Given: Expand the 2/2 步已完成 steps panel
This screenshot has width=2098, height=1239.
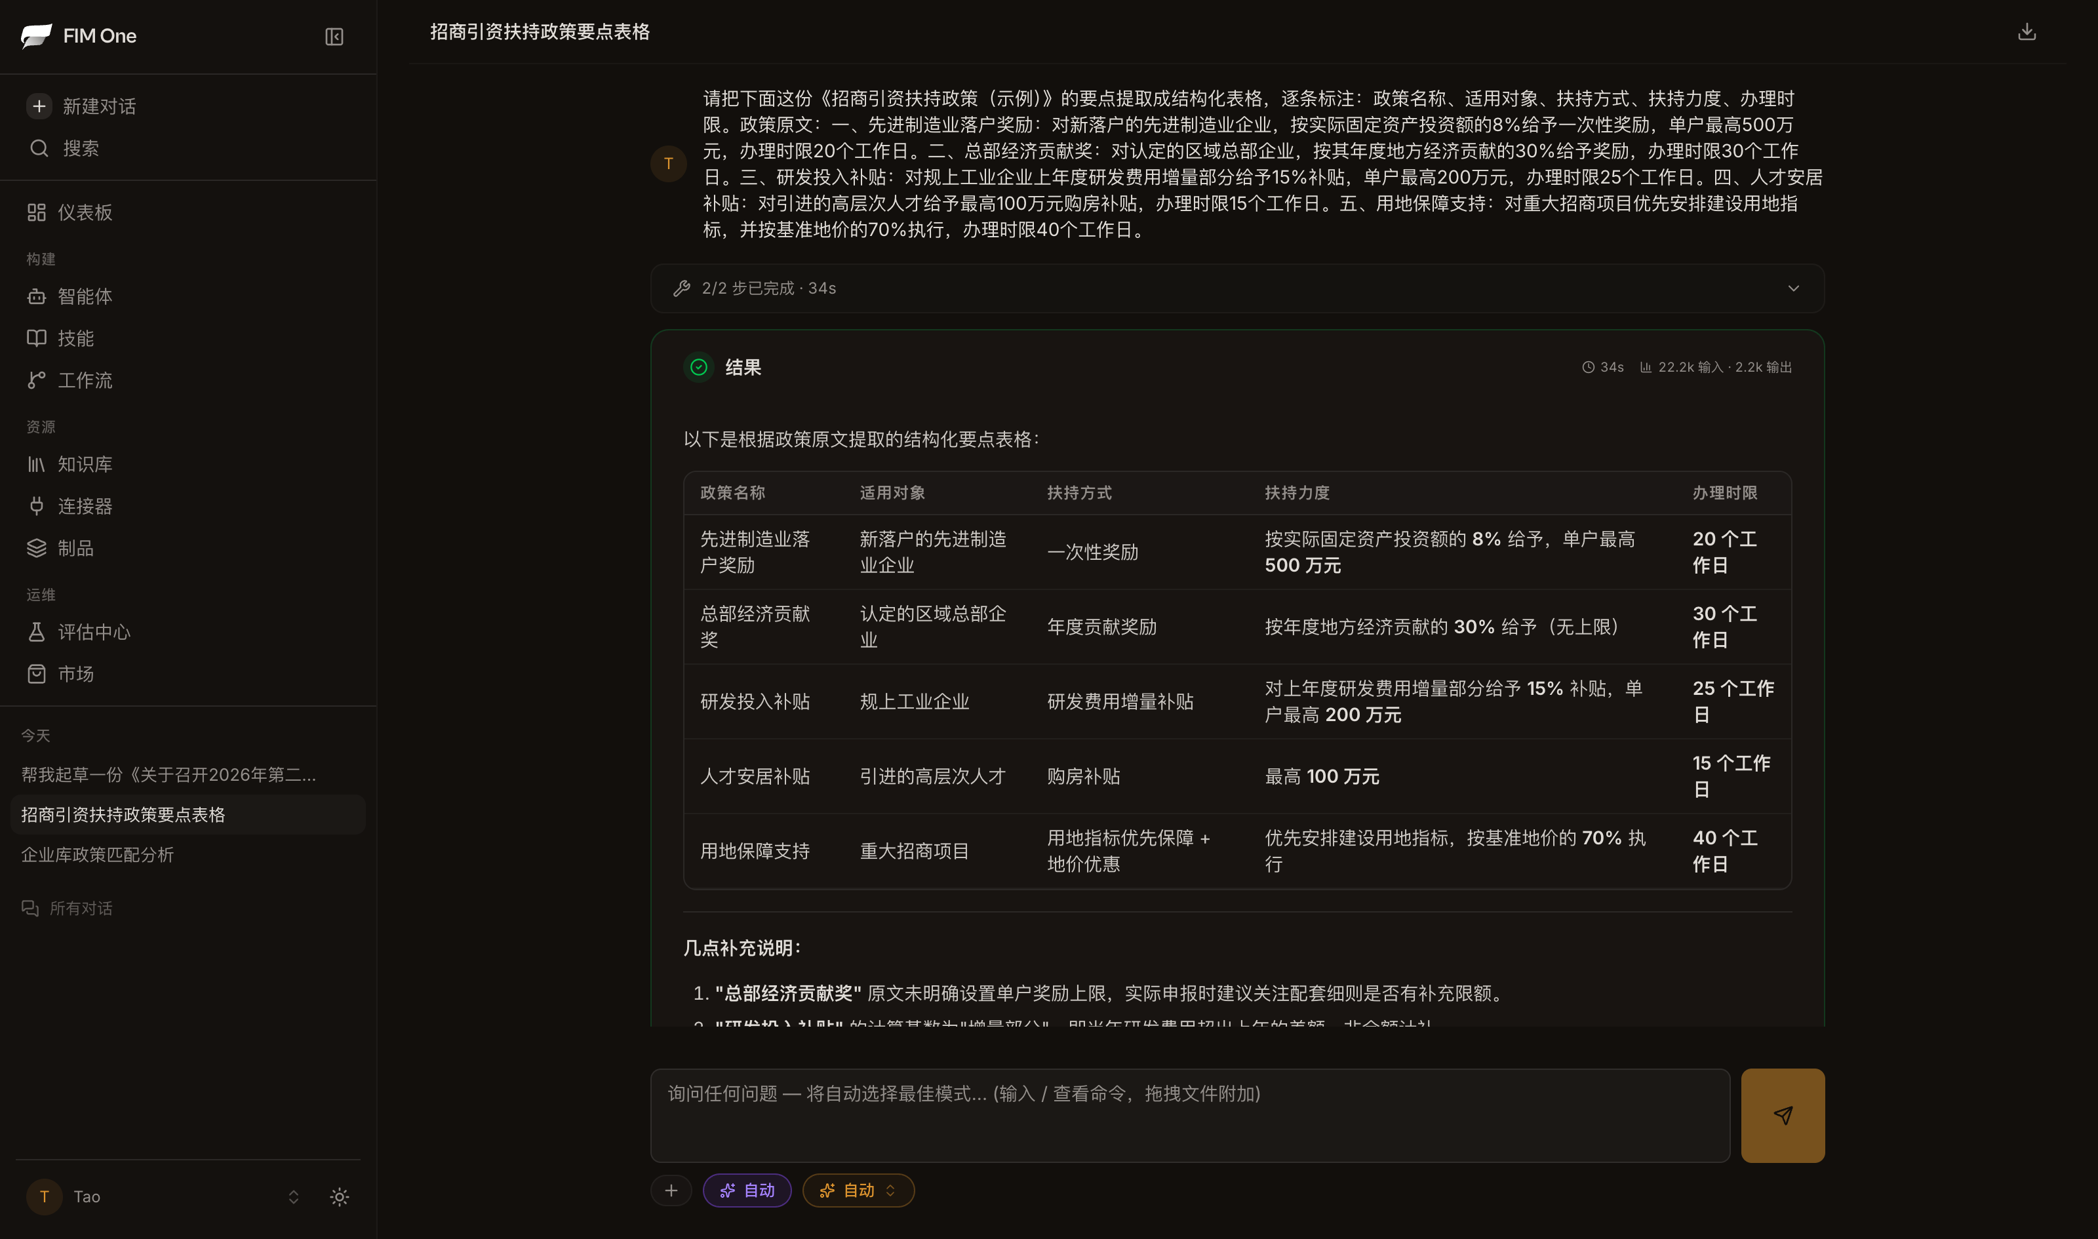Looking at the screenshot, I should pyautogui.click(x=1237, y=288).
